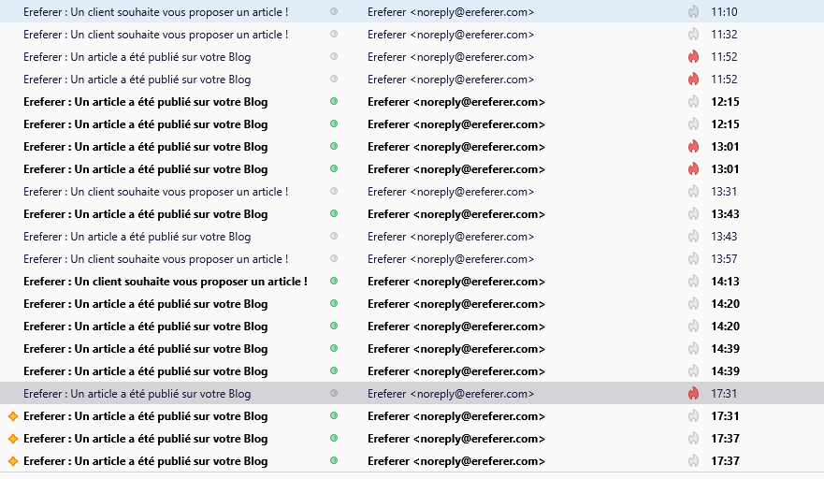Click the junk flame on the read 13:43 email
This screenshot has width=824, height=479.
point(693,237)
